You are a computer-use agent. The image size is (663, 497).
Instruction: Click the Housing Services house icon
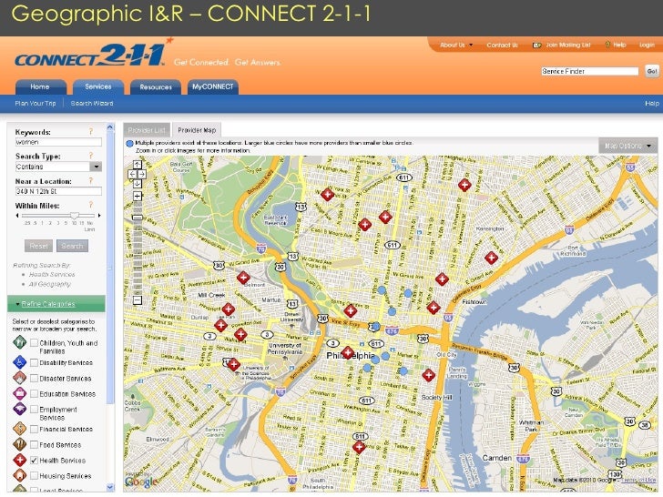(19, 475)
